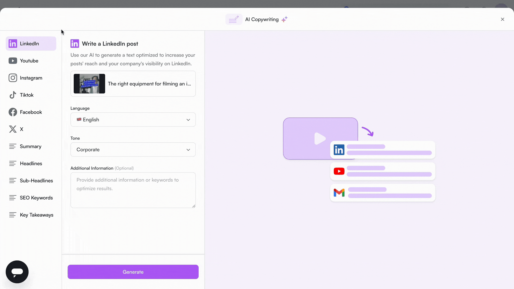Click the Summary lines icon
This screenshot has height=289, width=514.
point(13,146)
